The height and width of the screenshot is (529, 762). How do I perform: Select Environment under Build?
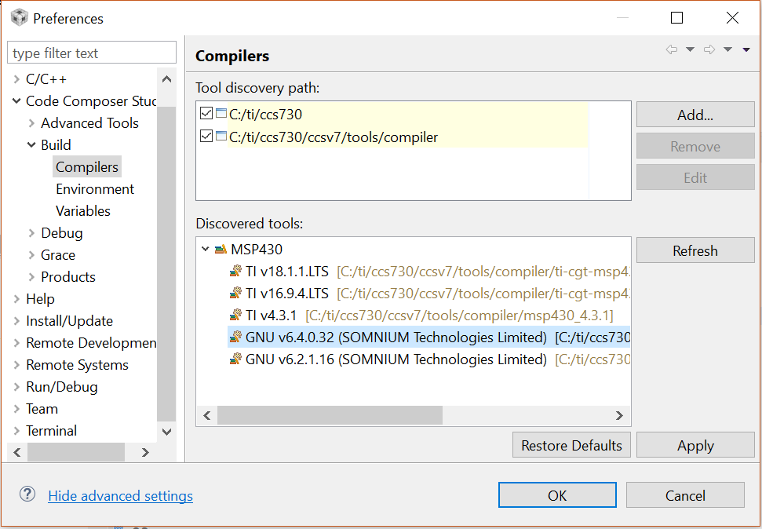tap(95, 189)
